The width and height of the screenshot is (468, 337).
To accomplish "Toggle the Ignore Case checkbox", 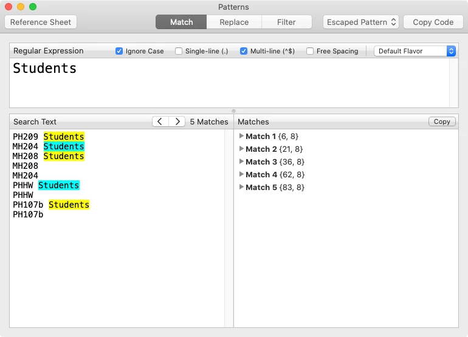I will pyautogui.click(x=119, y=51).
